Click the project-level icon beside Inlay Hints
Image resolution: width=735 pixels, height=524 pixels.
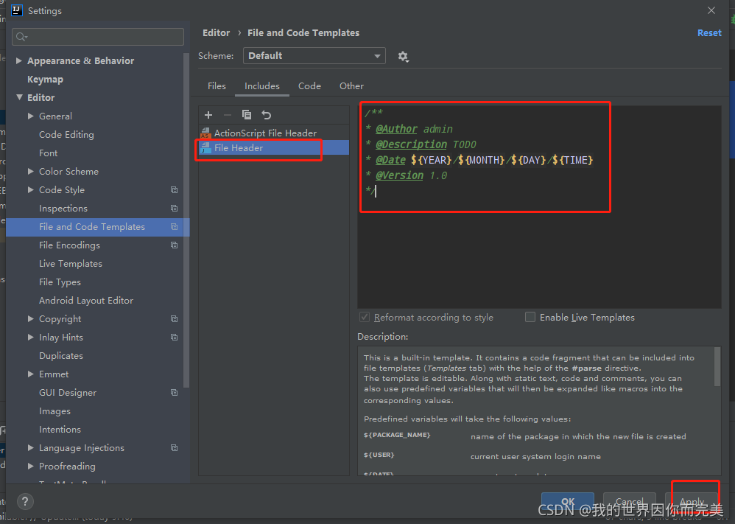(174, 338)
